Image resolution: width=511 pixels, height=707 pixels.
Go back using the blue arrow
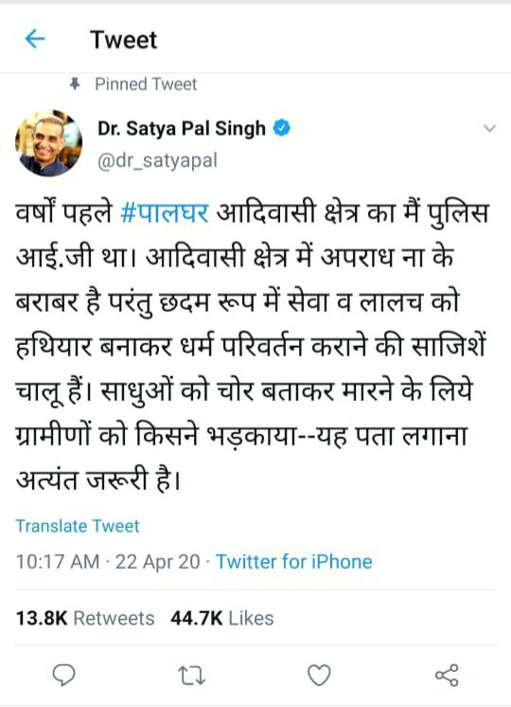point(35,39)
